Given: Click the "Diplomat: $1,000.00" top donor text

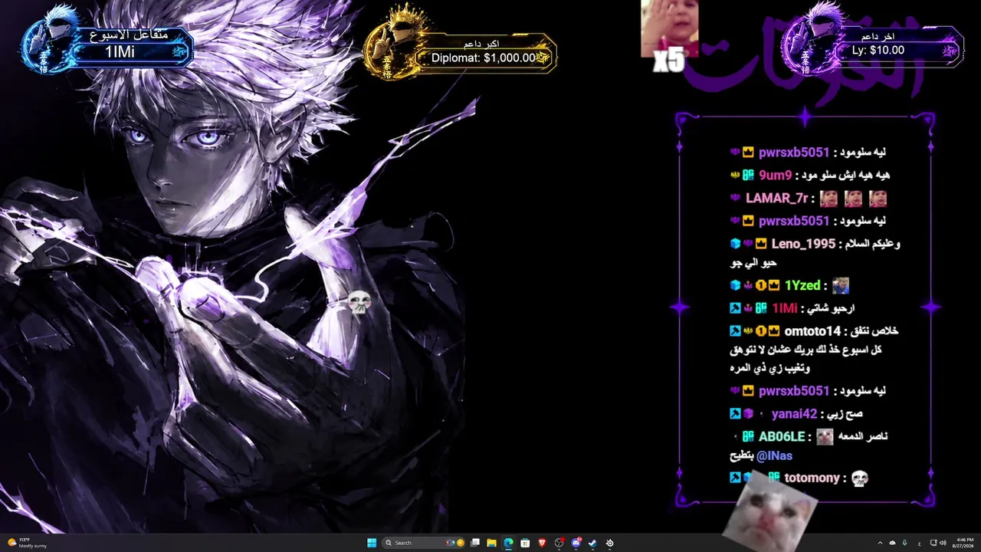Looking at the screenshot, I should point(483,58).
